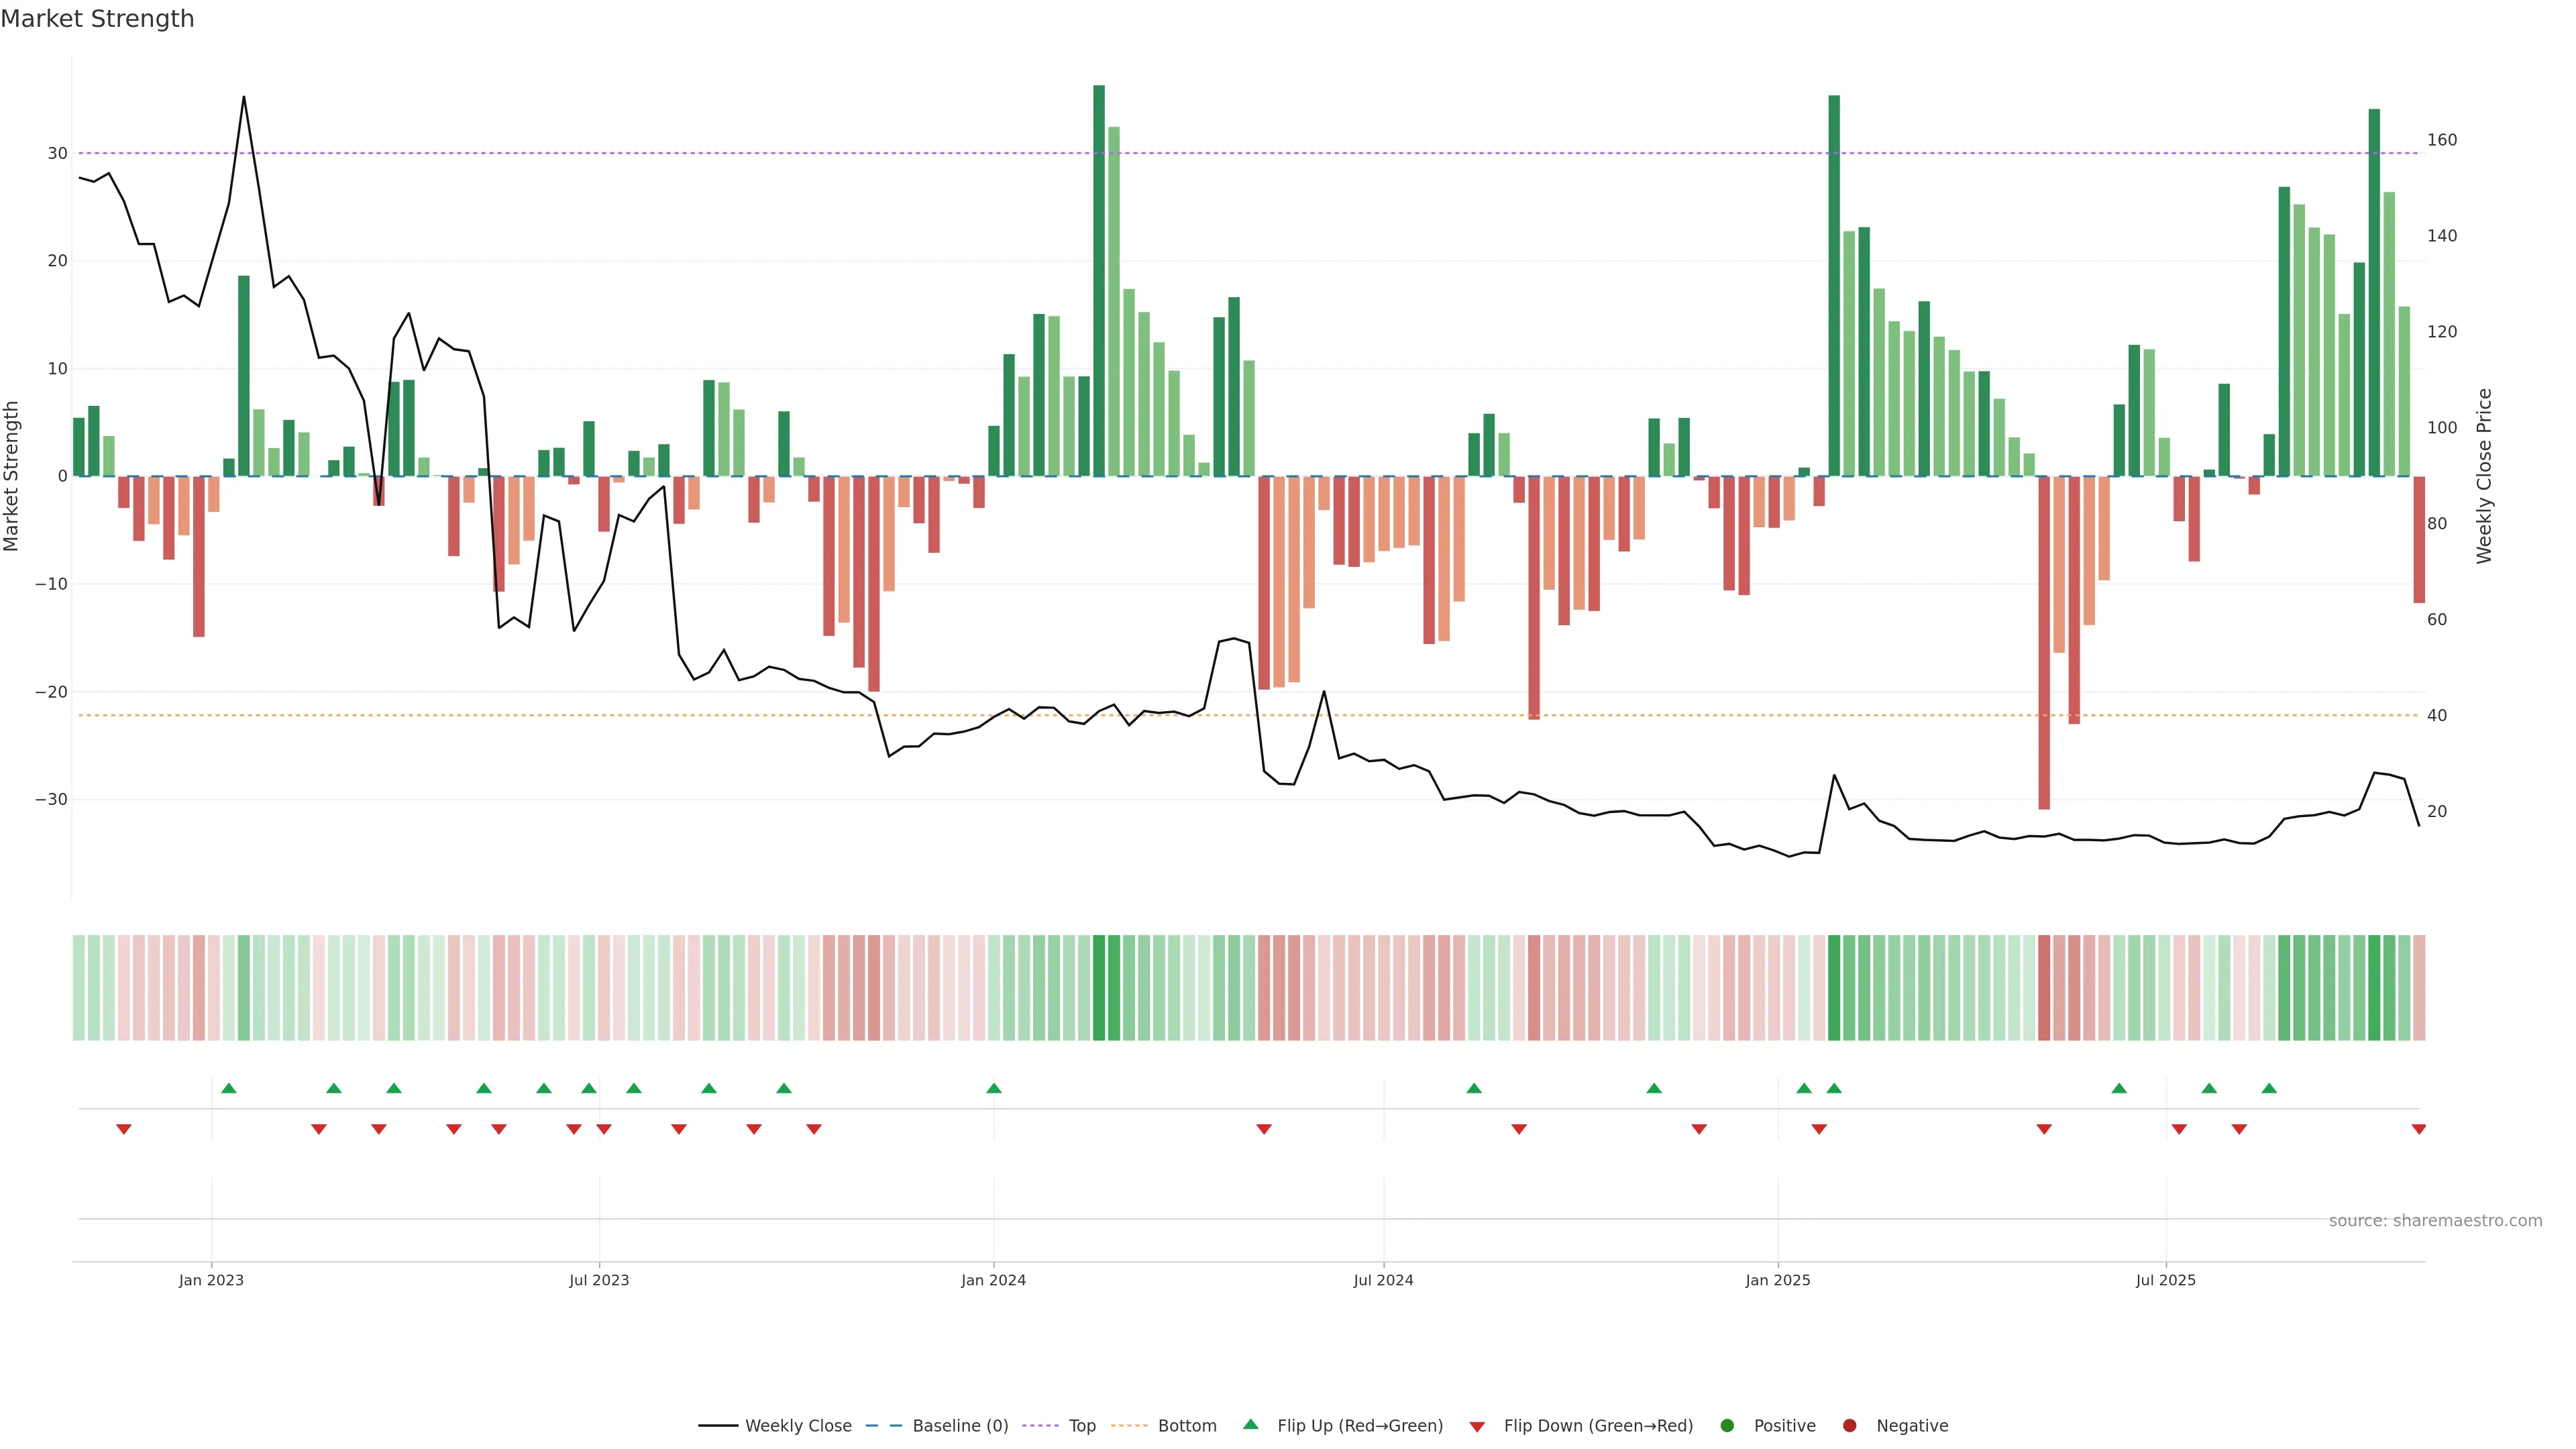Click the deepest red bar near -30
Viewport: 2576px width, 1449px height.
coord(2044,642)
